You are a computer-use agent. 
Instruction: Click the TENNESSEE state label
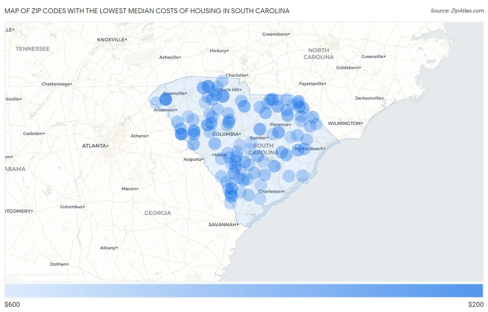point(33,49)
